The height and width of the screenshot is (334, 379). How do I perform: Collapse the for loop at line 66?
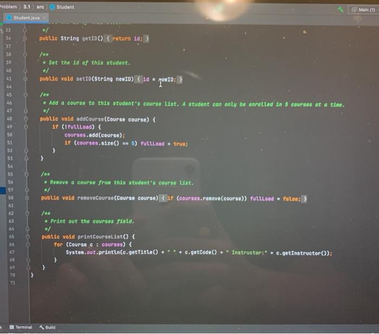click(x=28, y=244)
